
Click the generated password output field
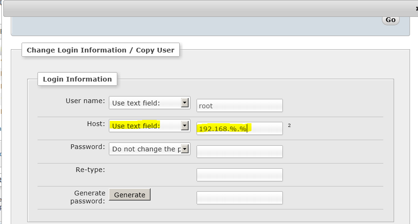point(240,198)
